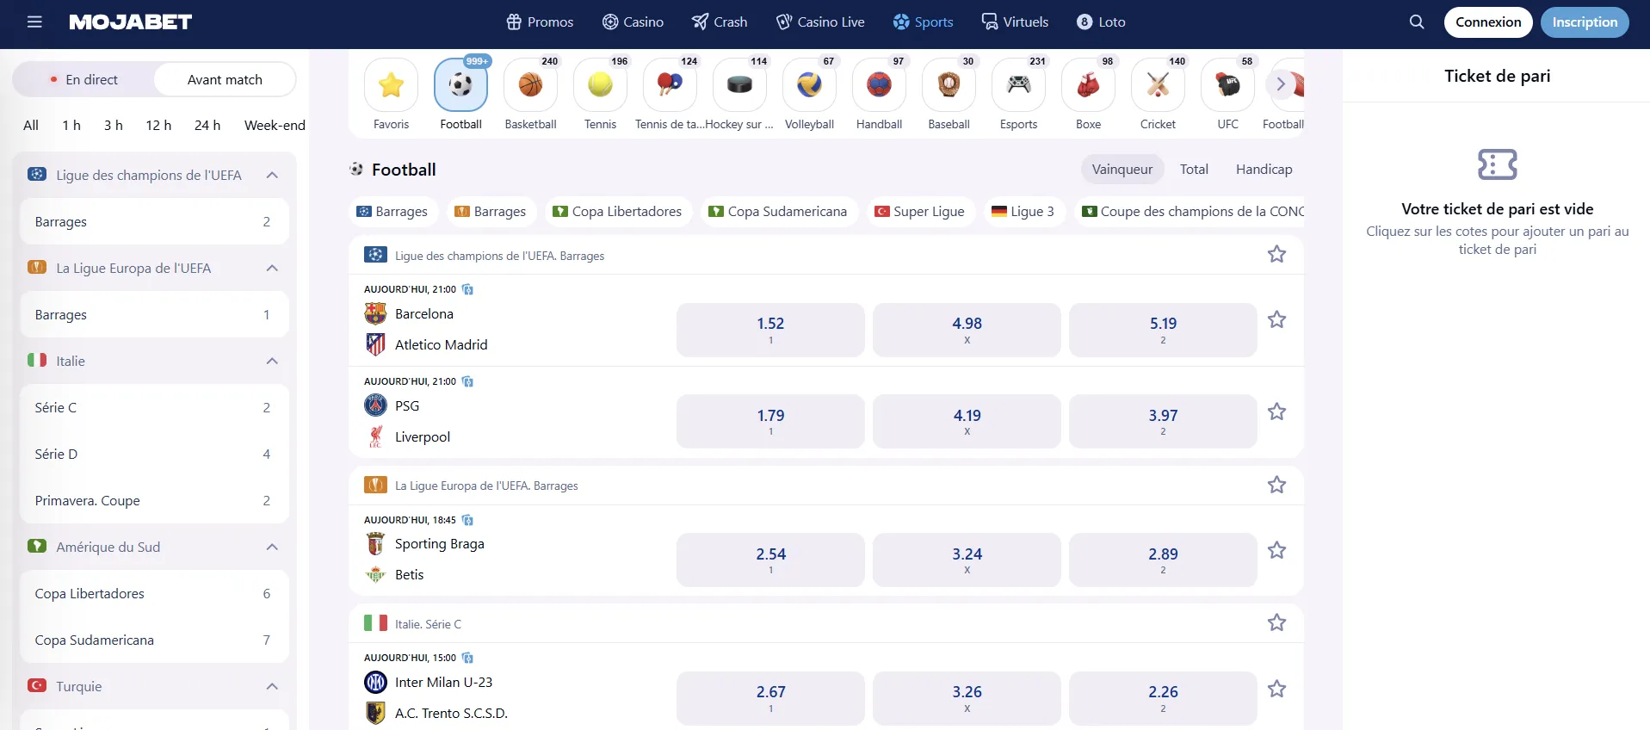Open the Basketball sport category

(x=530, y=84)
